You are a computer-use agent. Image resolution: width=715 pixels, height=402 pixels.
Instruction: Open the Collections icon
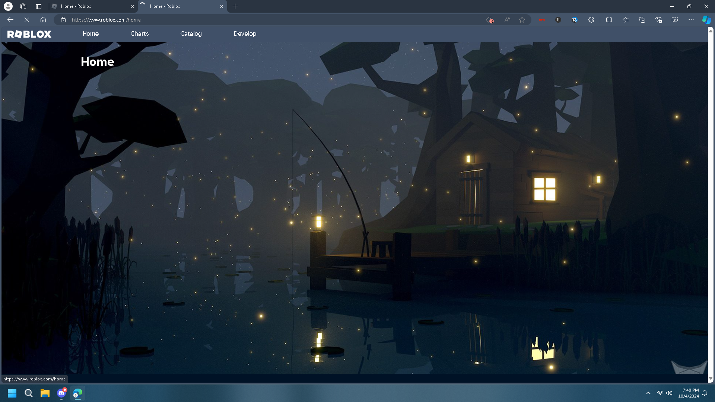point(642,20)
